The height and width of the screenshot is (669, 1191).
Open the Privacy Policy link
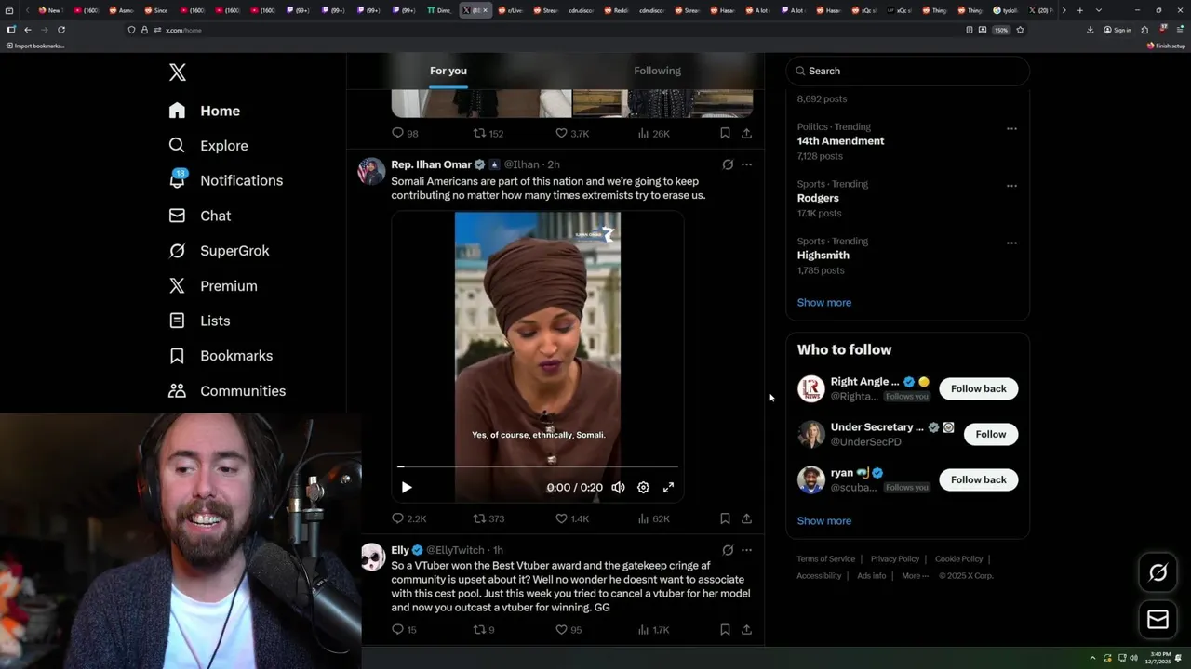894,559
